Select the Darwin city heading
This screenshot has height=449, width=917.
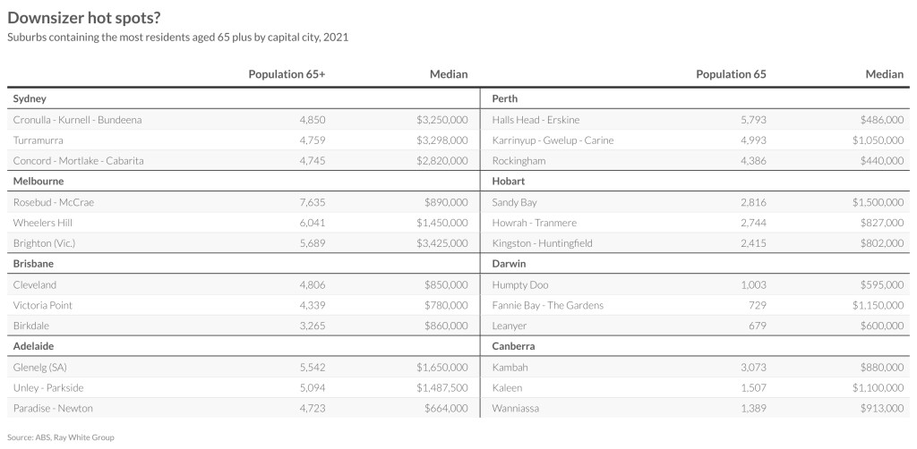coord(509,264)
